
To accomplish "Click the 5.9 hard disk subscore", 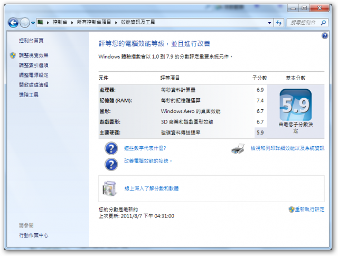I will 260,132.
